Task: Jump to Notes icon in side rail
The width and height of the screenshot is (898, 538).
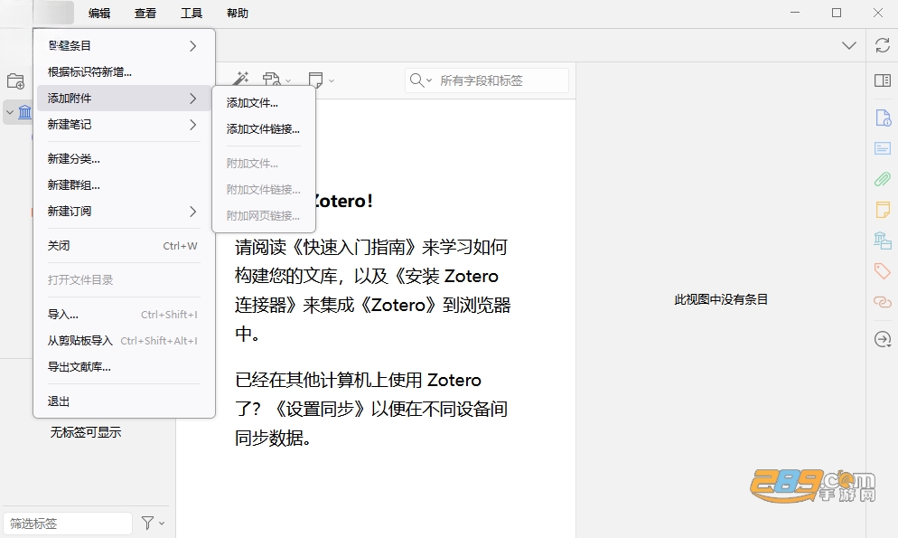Action: [883, 210]
